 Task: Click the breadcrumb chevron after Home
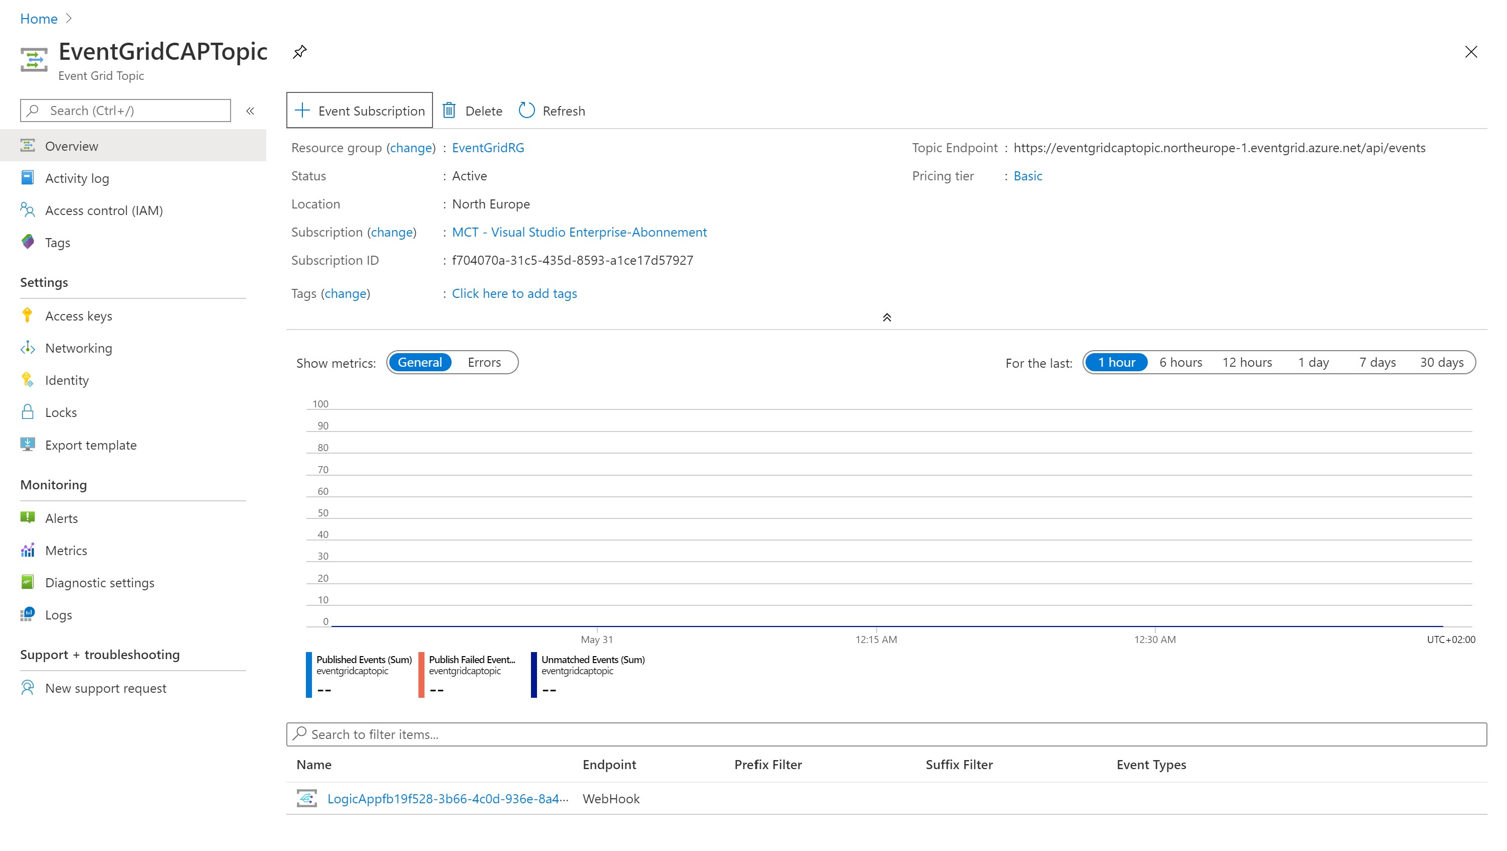click(69, 19)
